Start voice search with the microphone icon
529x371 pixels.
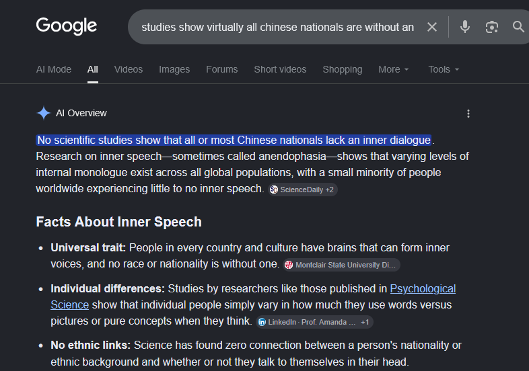tap(465, 27)
